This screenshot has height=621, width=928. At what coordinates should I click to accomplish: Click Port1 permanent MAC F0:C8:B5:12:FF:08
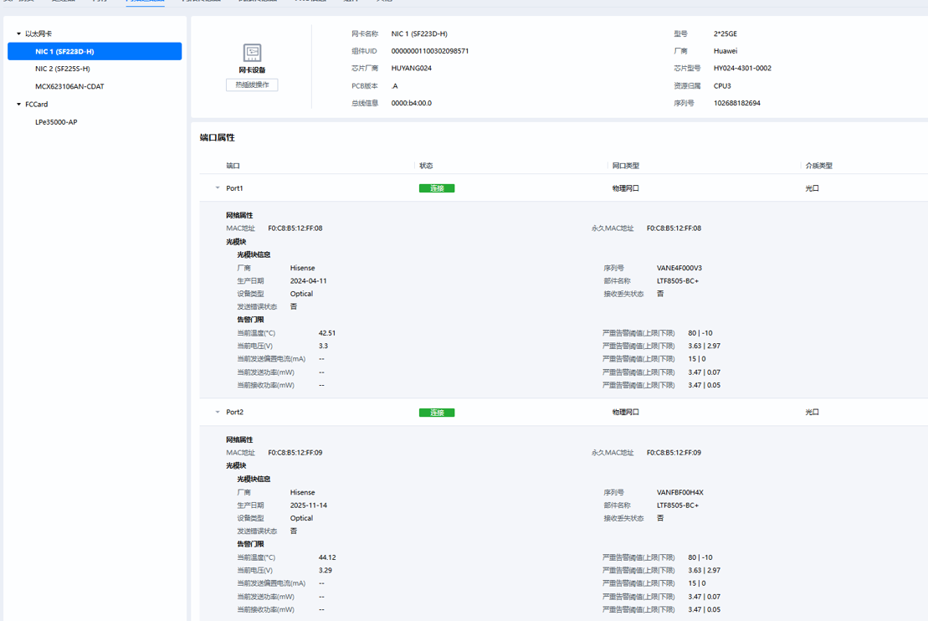(674, 228)
